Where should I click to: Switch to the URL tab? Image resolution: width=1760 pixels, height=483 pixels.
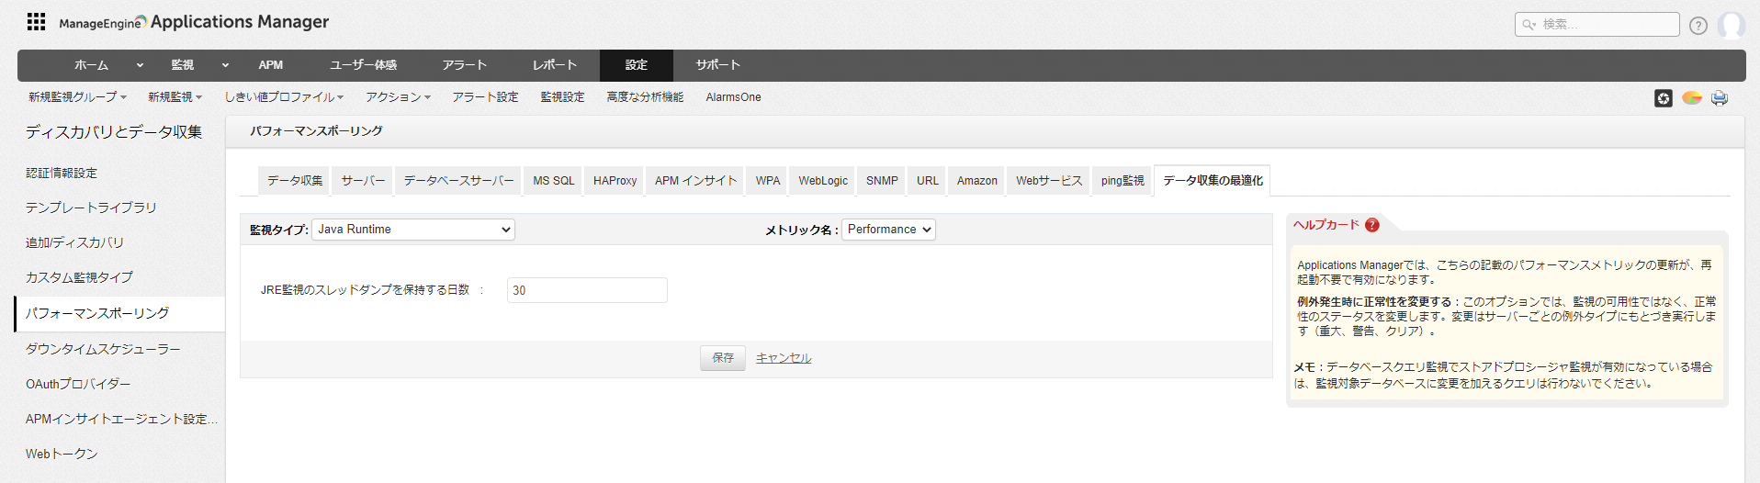pos(928,181)
